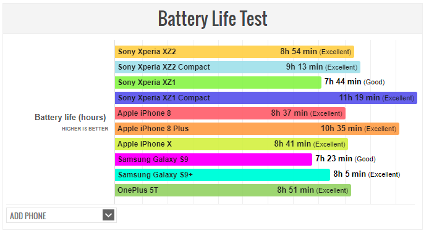Click the 10h 35 min (Excellent) value
This screenshot has height=234, width=429.
(359, 129)
